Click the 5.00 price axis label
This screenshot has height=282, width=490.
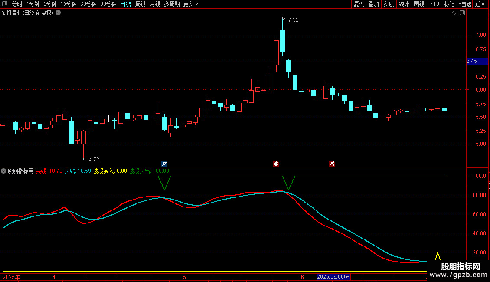point(481,144)
